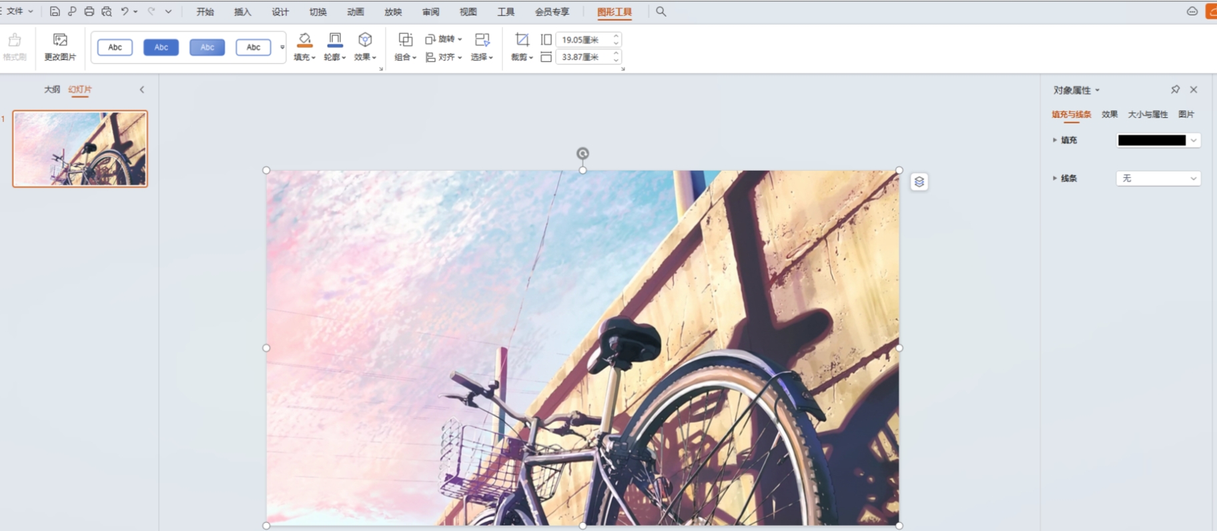Close the Object Properties panel

pos(1194,89)
